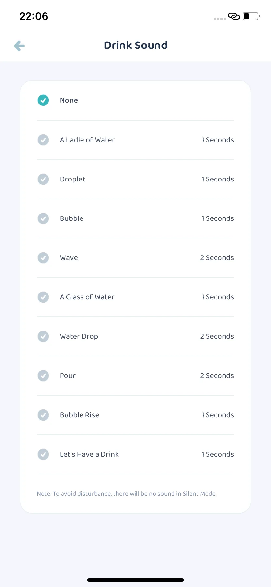The width and height of the screenshot is (271, 587).
Task: Tap the battery status icon
Action: point(251,16)
